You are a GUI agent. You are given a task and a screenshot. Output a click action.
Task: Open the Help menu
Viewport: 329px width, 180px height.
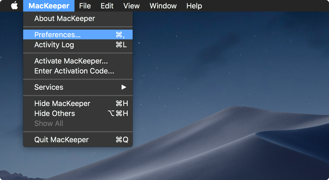pos(194,6)
